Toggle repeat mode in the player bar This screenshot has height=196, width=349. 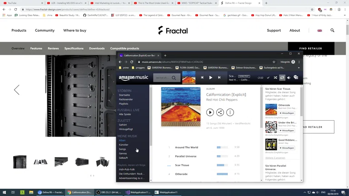click(x=282, y=78)
